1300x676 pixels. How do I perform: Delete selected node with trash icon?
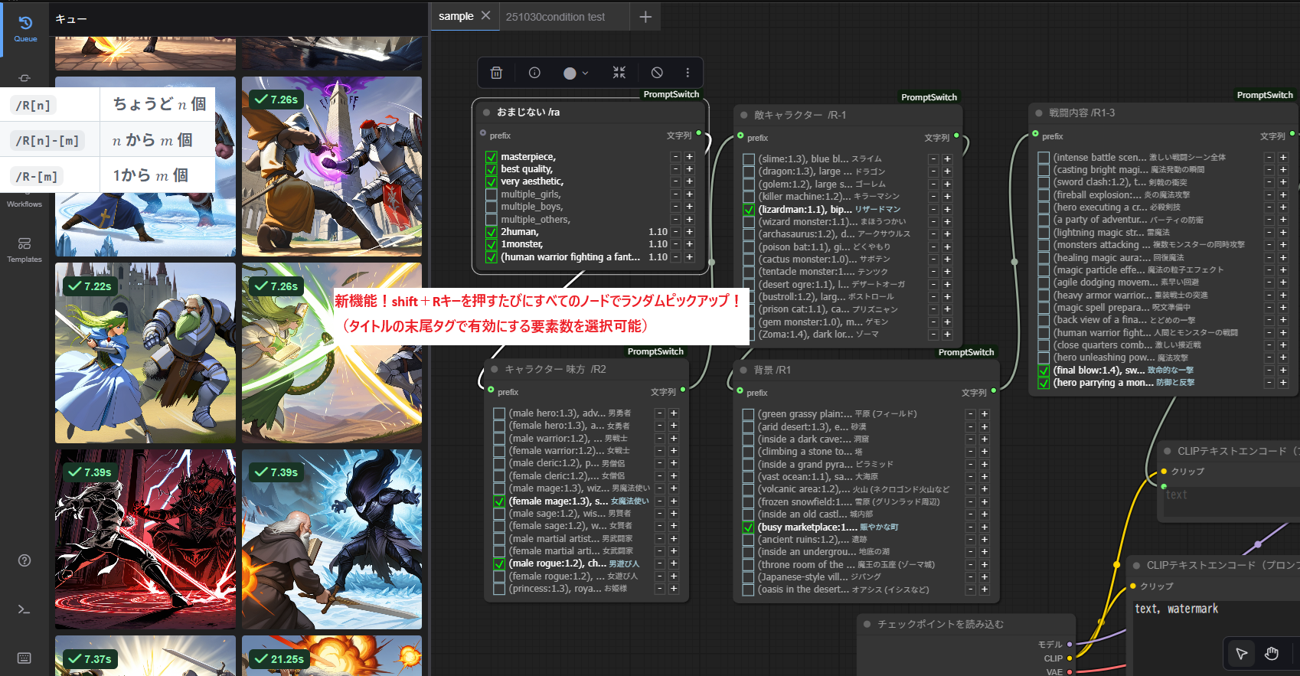tap(496, 73)
